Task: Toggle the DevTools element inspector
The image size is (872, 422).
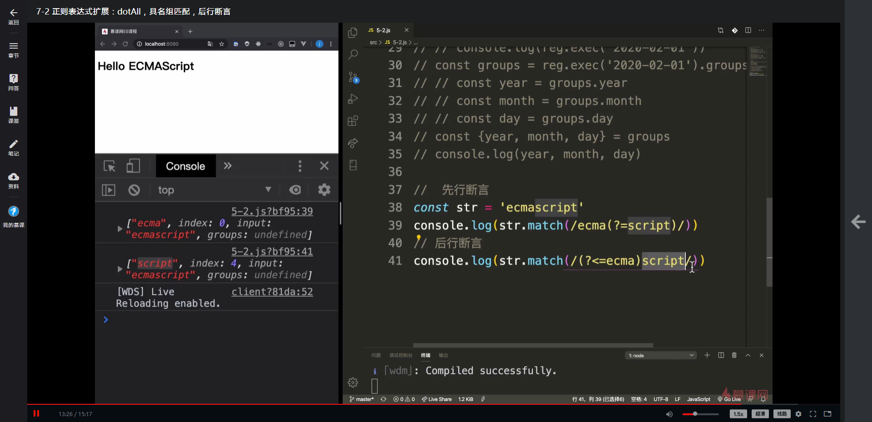Action: pos(109,166)
